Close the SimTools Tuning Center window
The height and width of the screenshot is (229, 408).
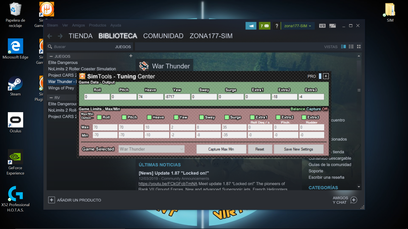point(326,76)
